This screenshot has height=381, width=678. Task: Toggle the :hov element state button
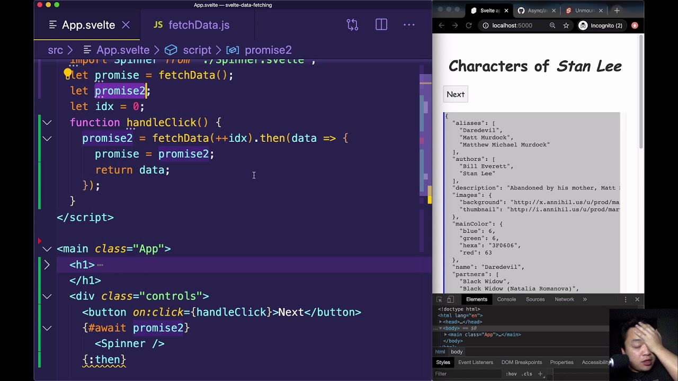[x=511, y=374]
